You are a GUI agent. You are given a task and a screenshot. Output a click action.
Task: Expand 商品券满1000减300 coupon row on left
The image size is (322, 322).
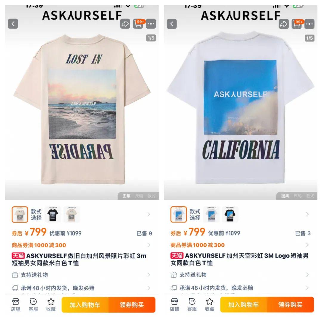coord(82,245)
